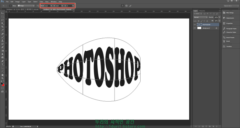Select the Horizontal Type tool
Viewport: 240px width, 128px height.
(2, 64)
